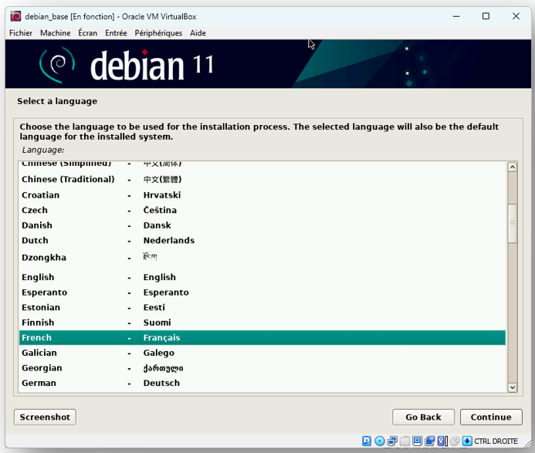Click the Go Back button

coord(423,418)
